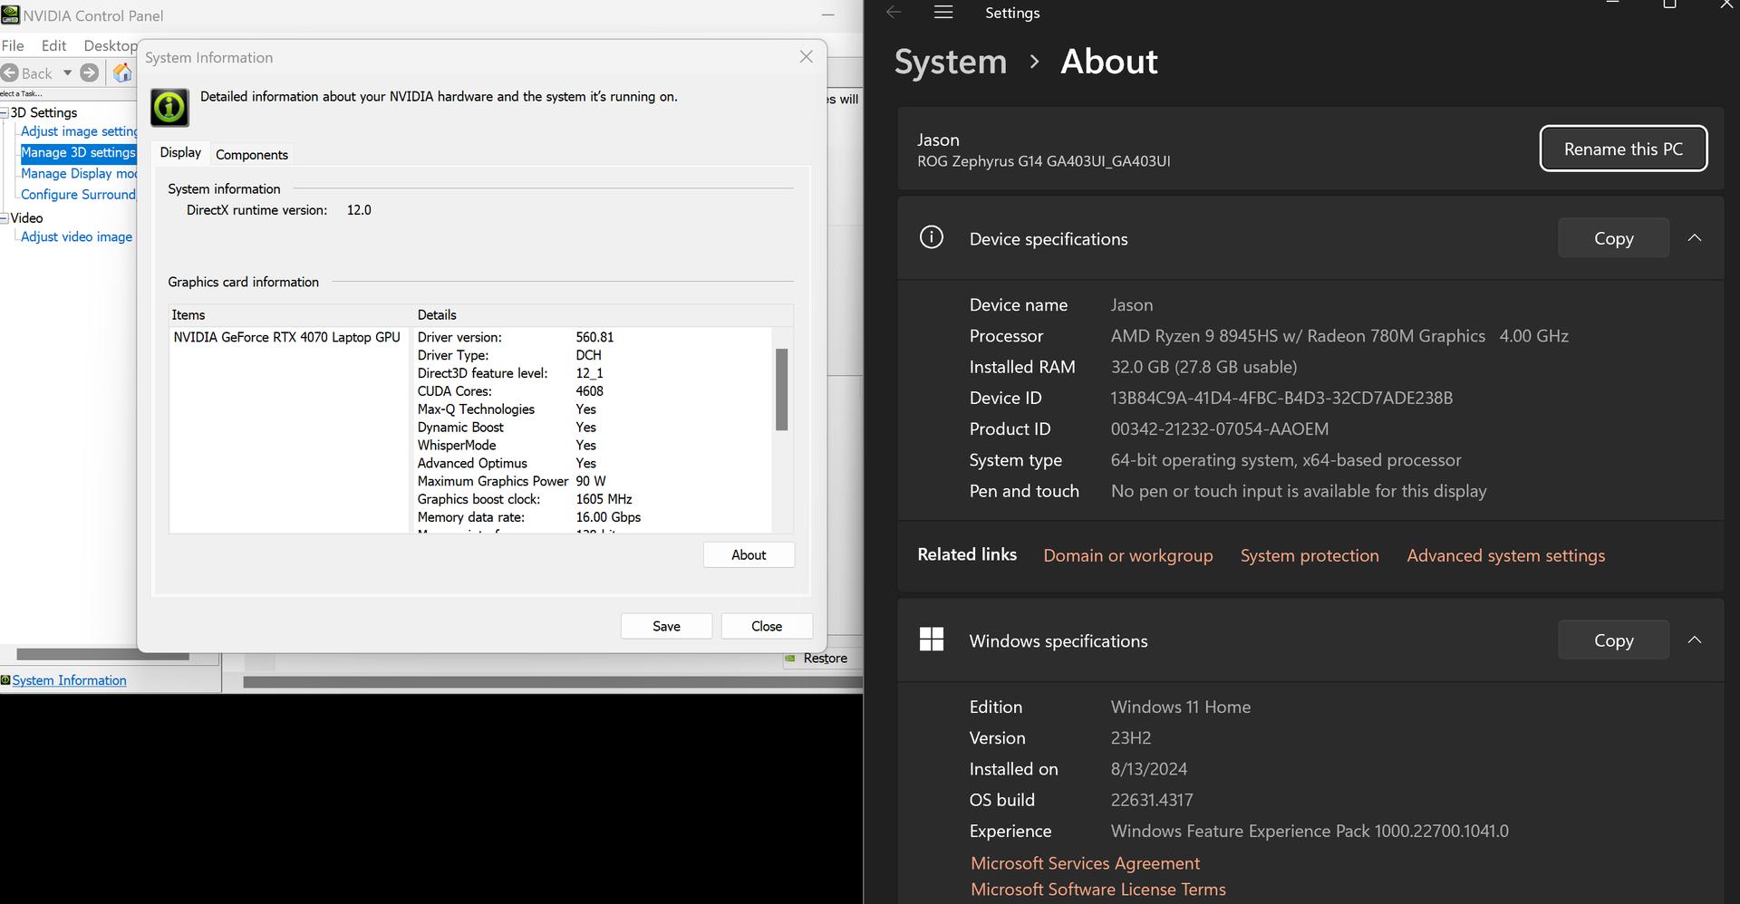
Task: Click the Restore button in NVIDIA panel
Action: tap(825, 659)
